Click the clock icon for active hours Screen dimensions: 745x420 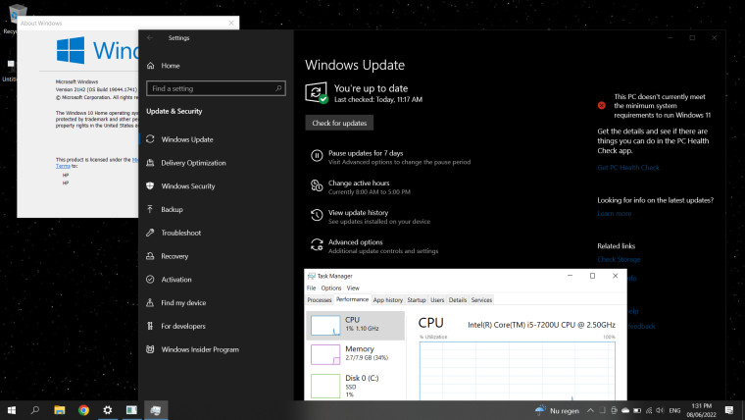(317, 185)
